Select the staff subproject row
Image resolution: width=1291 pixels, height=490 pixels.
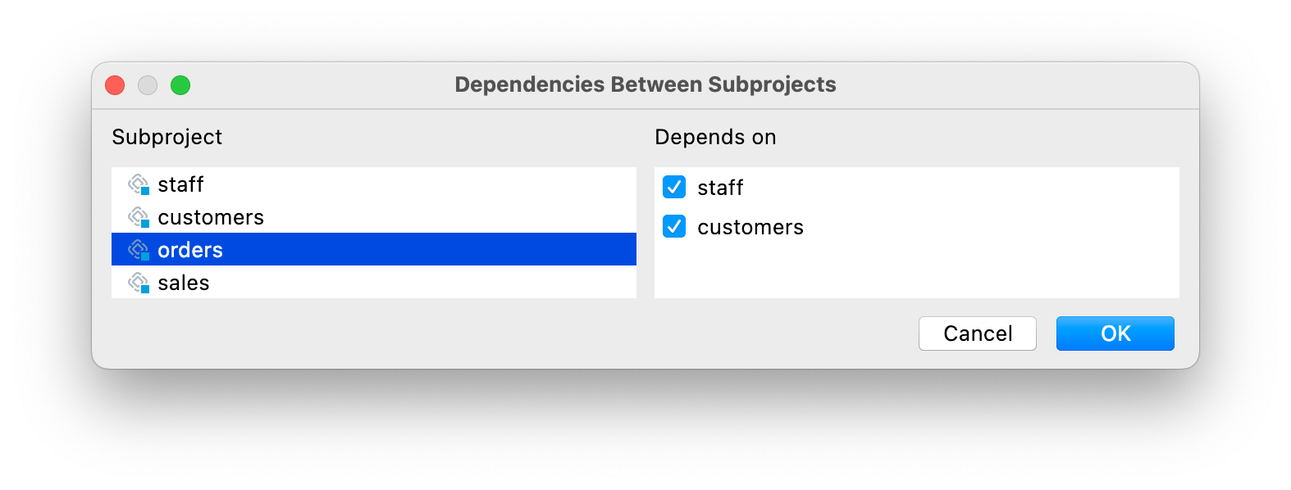pyautogui.click(x=374, y=184)
